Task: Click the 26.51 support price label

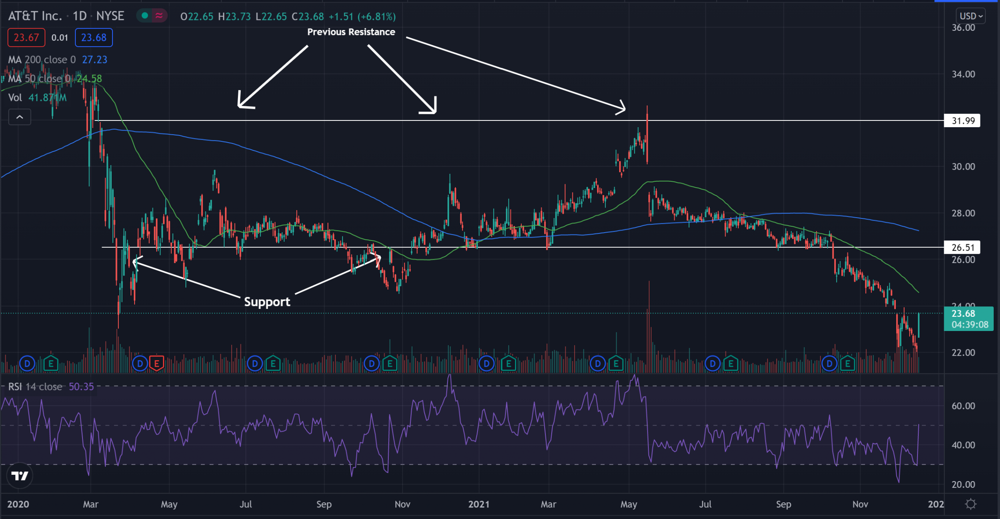Action: tap(962, 248)
